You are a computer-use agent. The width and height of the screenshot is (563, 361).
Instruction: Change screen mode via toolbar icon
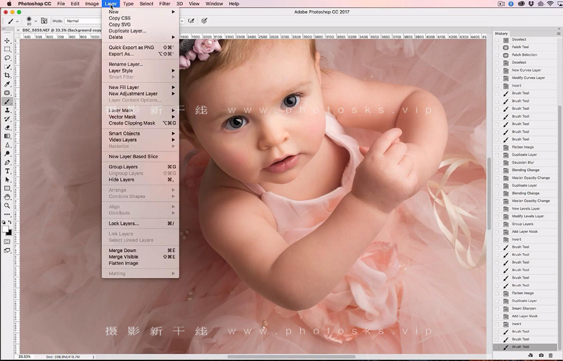[7, 251]
